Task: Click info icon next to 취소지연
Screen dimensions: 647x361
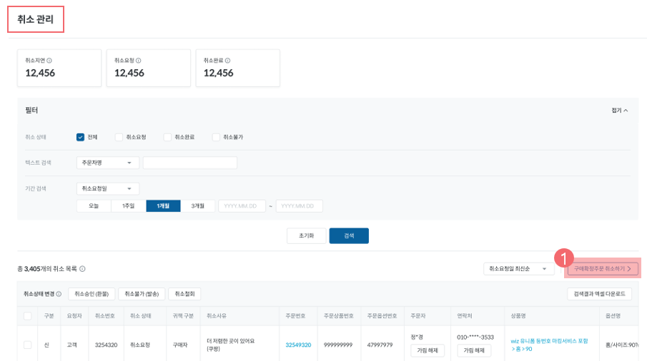Action: [49, 61]
